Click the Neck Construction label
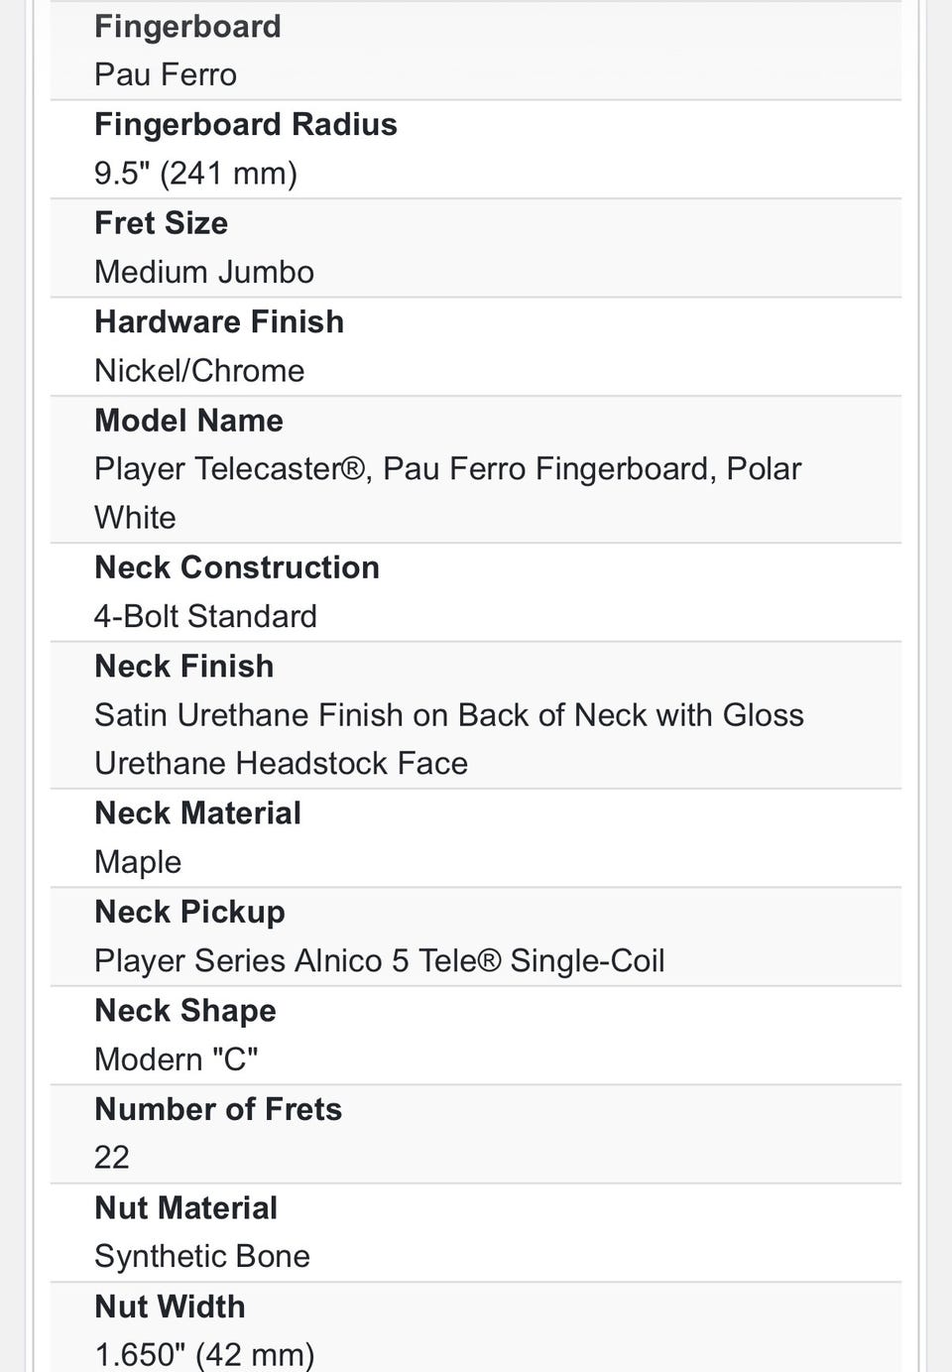This screenshot has width=952, height=1372. pyautogui.click(x=236, y=567)
